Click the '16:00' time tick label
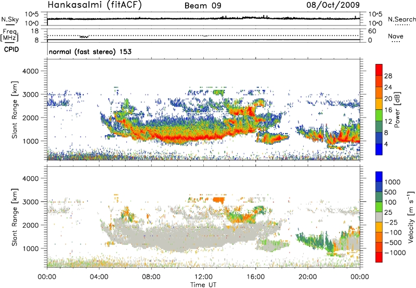The width and height of the screenshot is (416, 288). [x=255, y=277]
